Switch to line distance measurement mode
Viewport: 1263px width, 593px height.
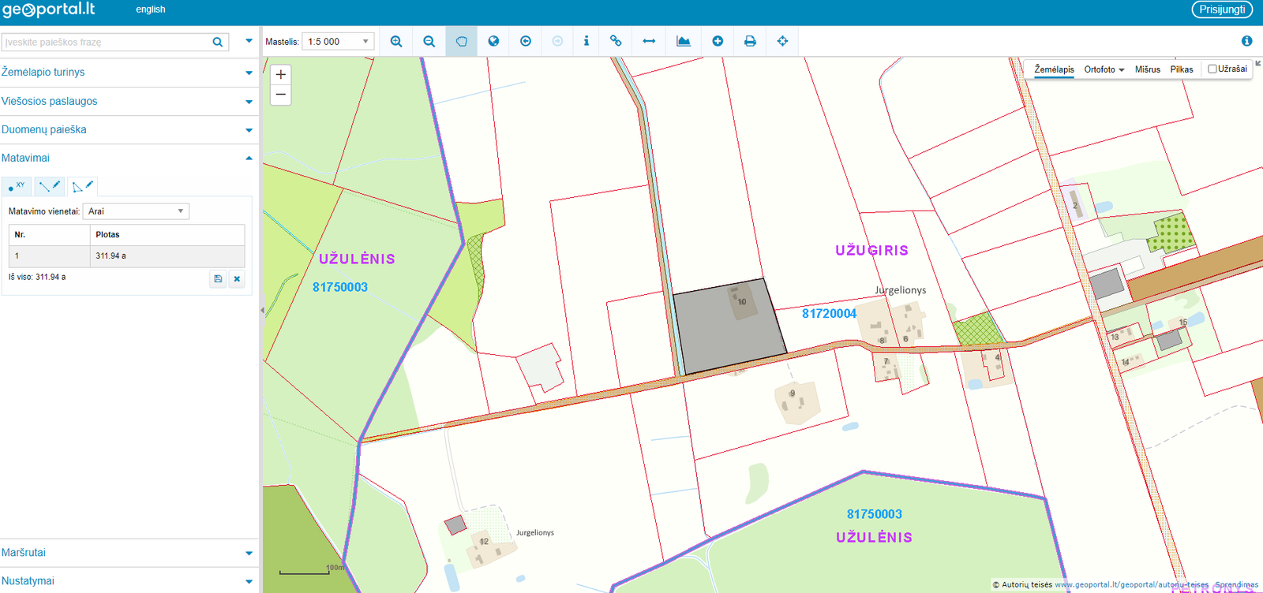tap(49, 187)
